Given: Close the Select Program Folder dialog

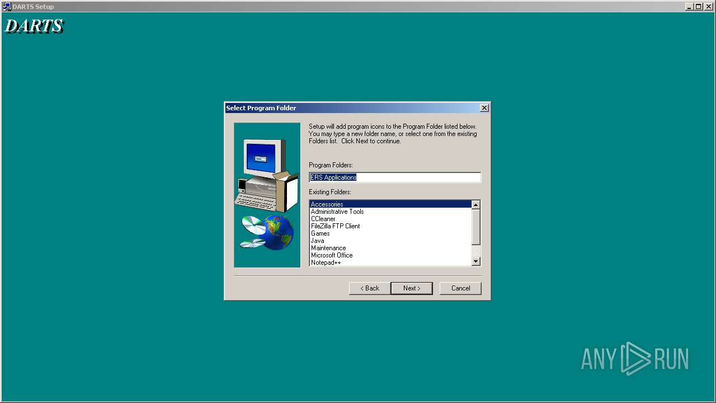Looking at the screenshot, I should pos(484,108).
